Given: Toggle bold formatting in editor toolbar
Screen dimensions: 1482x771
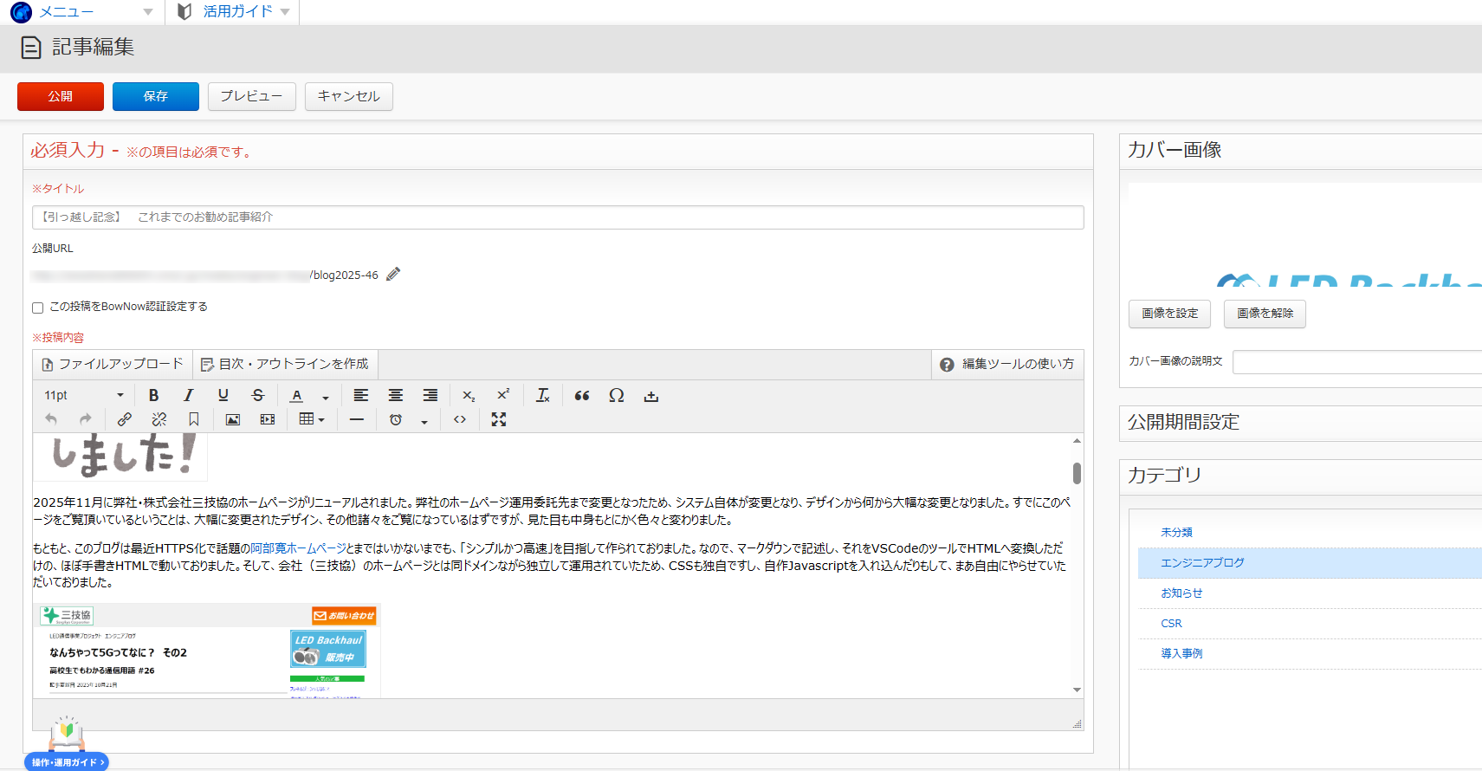Looking at the screenshot, I should pos(153,395).
